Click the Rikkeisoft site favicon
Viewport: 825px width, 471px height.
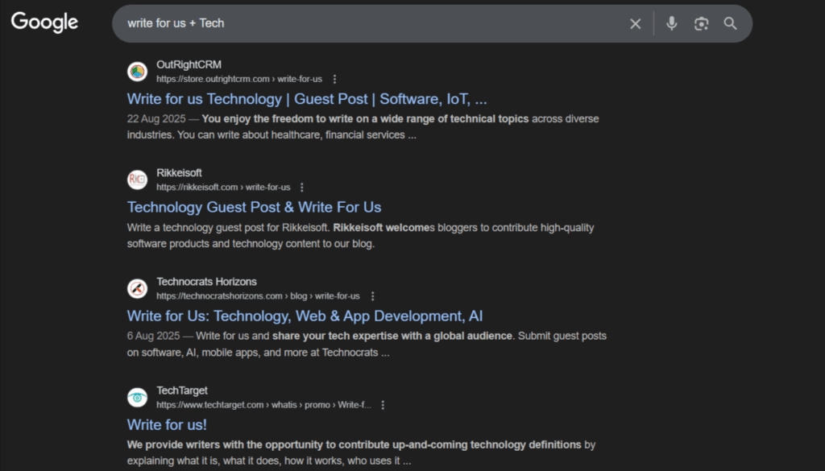[x=138, y=180]
